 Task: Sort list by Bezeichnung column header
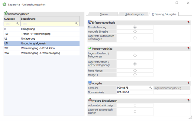50,19
